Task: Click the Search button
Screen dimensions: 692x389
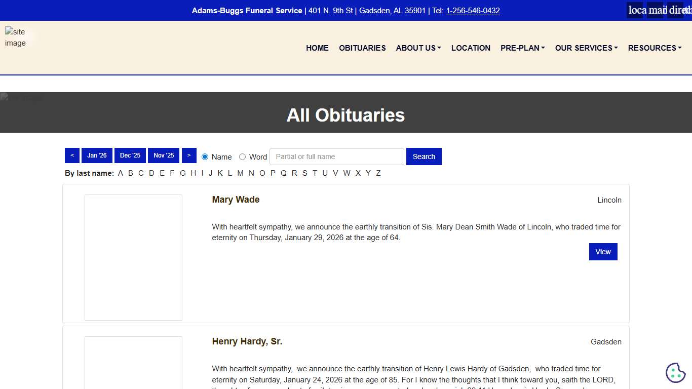Action: coord(424,157)
